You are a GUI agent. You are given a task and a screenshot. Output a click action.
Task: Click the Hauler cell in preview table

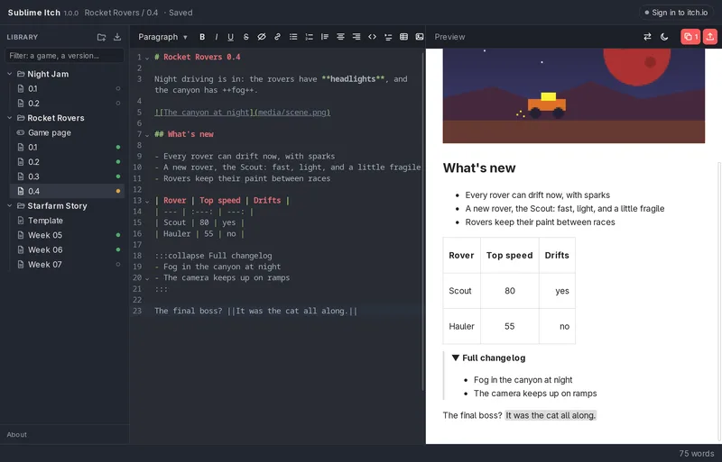(x=461, y=326)
